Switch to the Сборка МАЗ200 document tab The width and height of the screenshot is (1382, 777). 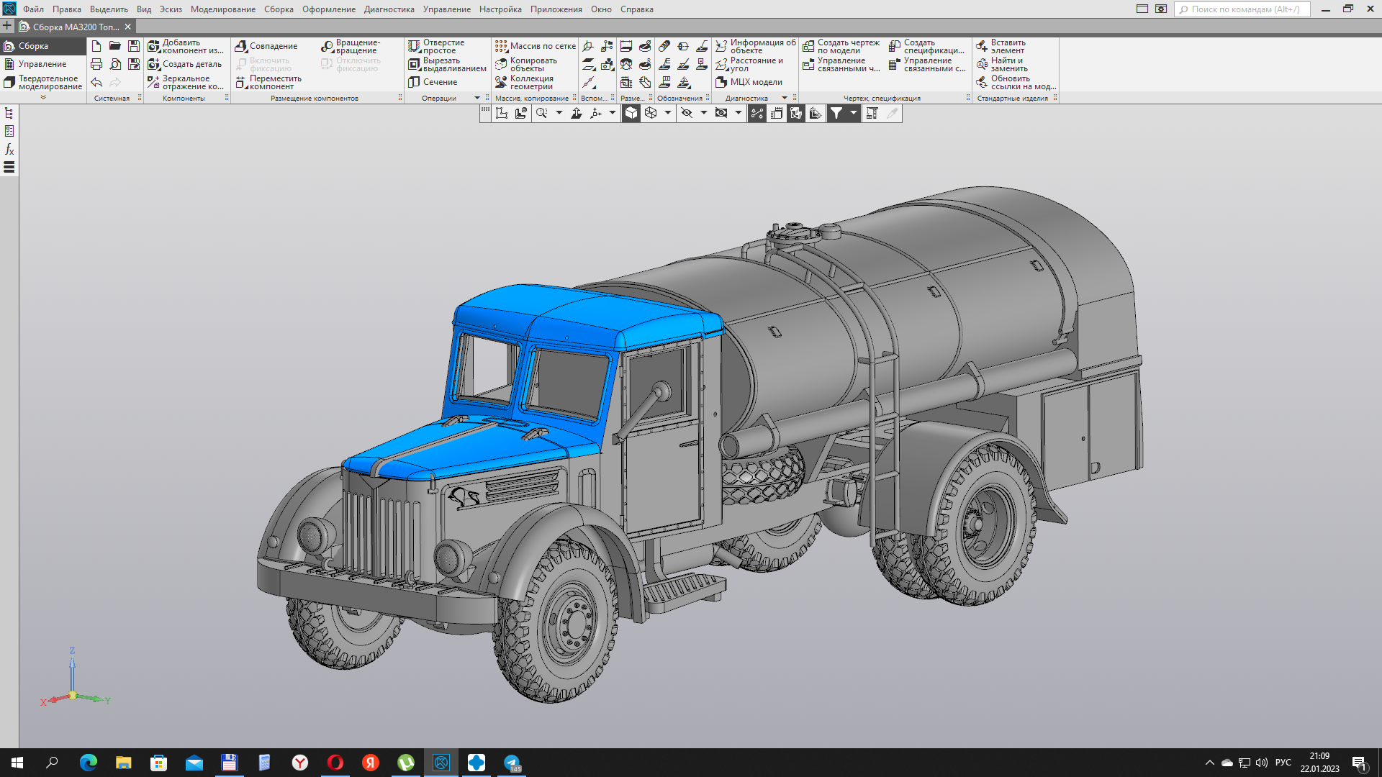click(x=75, y=27)
